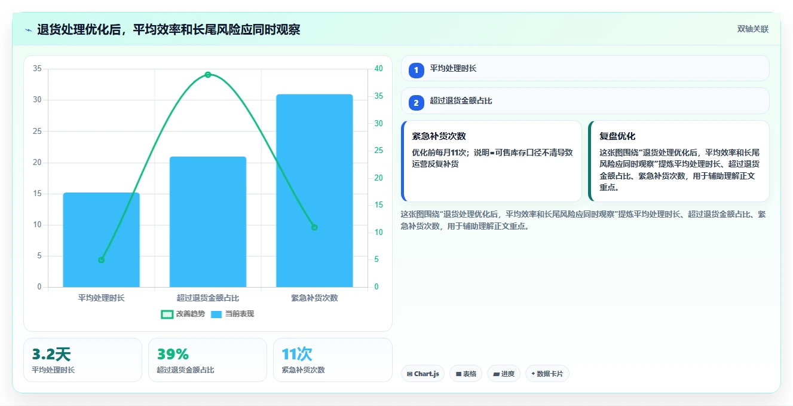Click the 11次 stat card
The width and height of the screenshot is (793, 406).
tap(332, 359)
